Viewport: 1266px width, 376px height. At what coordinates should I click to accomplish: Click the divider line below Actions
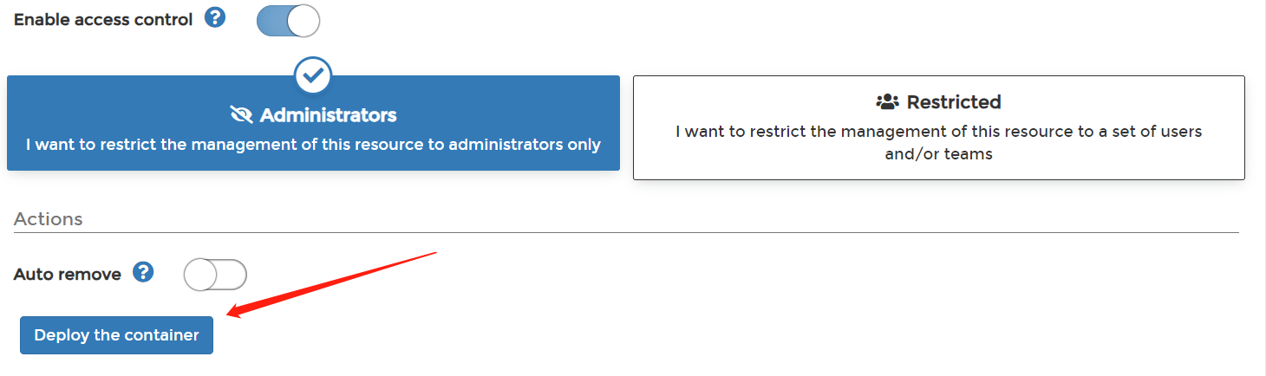626,233
